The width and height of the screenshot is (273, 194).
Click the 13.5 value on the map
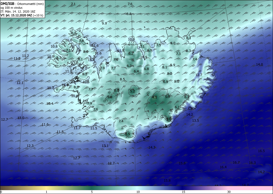pyautogui.click(x=195, y=121)
